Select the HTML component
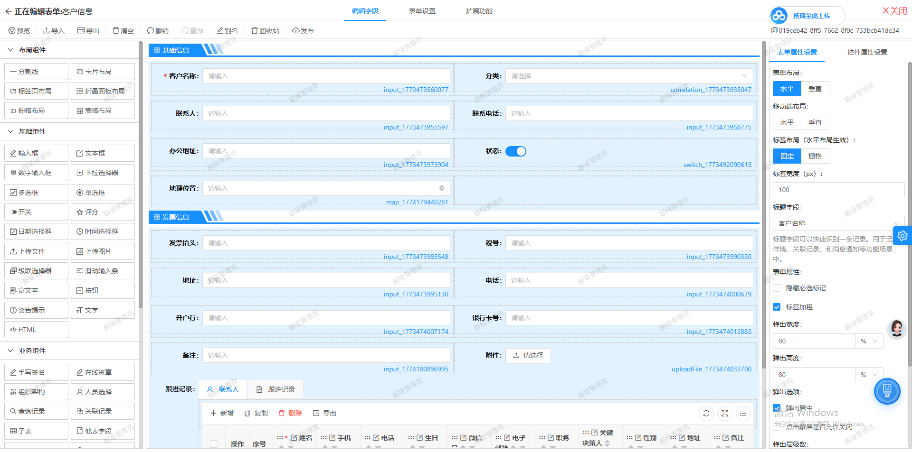The height and width of the screenshot is (452, 912). click(36, 330)
